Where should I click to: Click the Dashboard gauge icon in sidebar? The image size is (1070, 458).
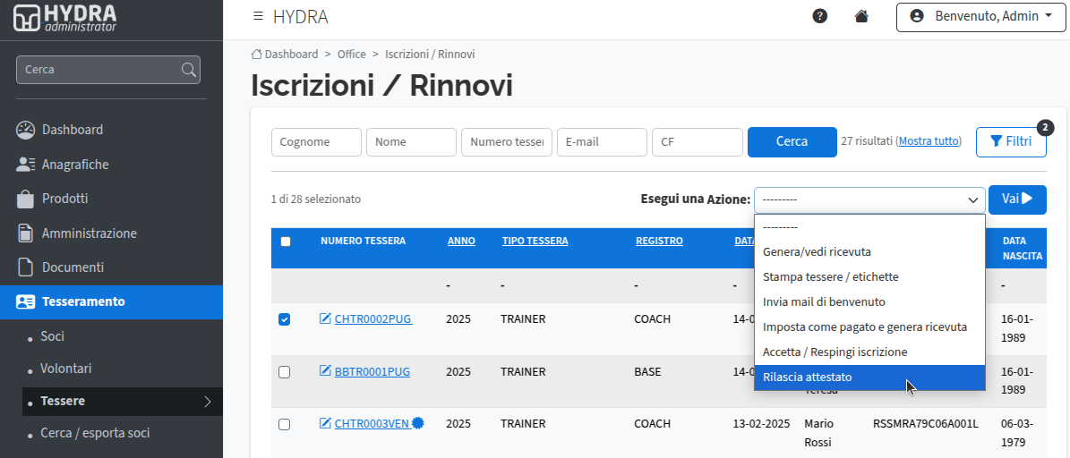[x=25, y=130]
